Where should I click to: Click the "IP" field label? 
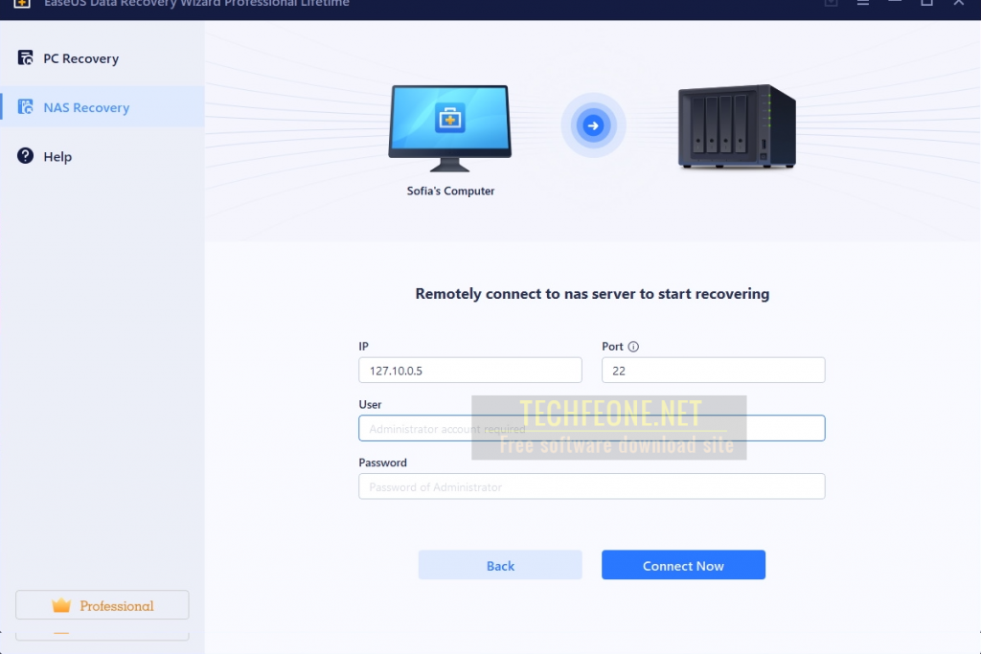[x=363, y=347]
